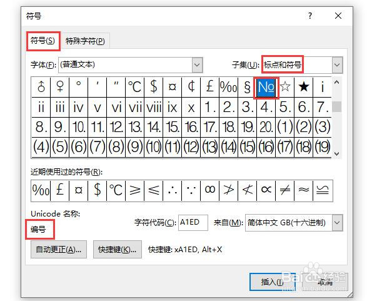Select the roman numeral viii symbol
The width and height of the screenshot is (367, 301).
click(x=154, y=108)
